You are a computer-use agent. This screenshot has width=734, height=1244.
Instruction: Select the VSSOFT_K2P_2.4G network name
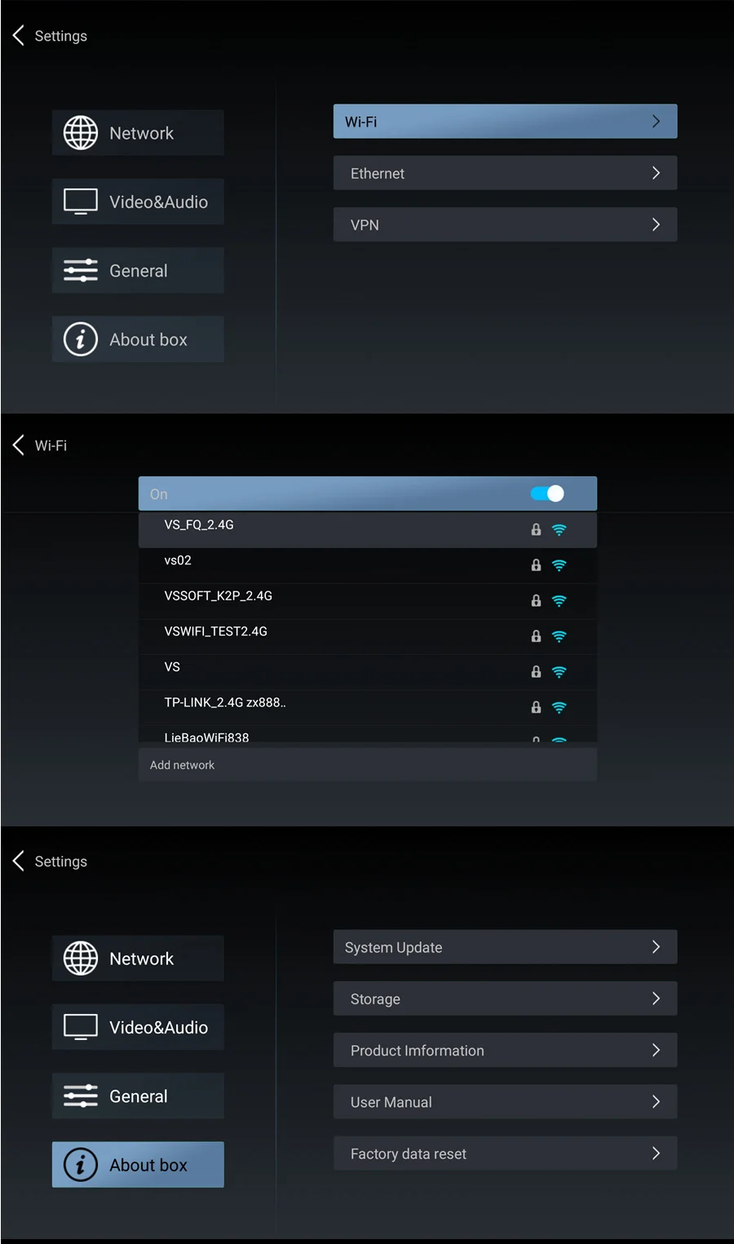point(219,595)
